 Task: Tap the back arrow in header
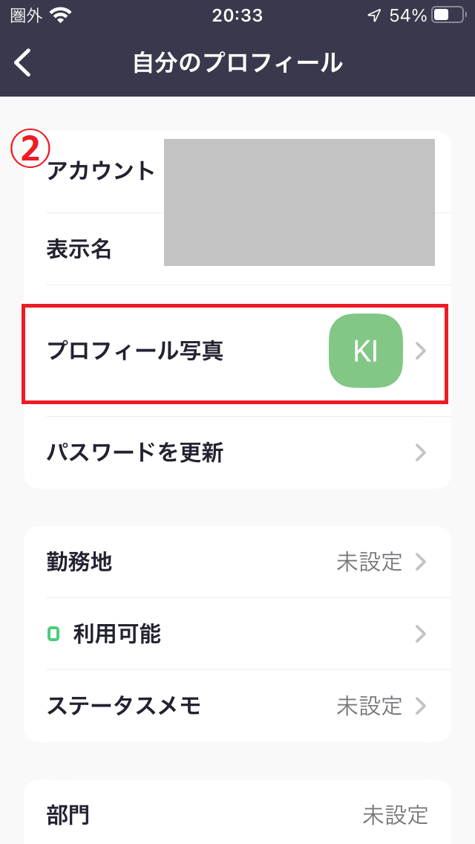23,63
